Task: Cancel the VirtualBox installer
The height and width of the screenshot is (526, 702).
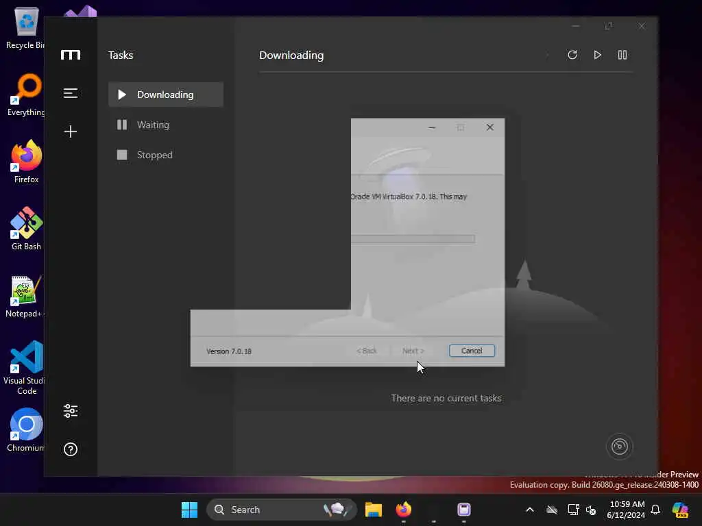Action: pyautogui.click(x=472, y=351)
